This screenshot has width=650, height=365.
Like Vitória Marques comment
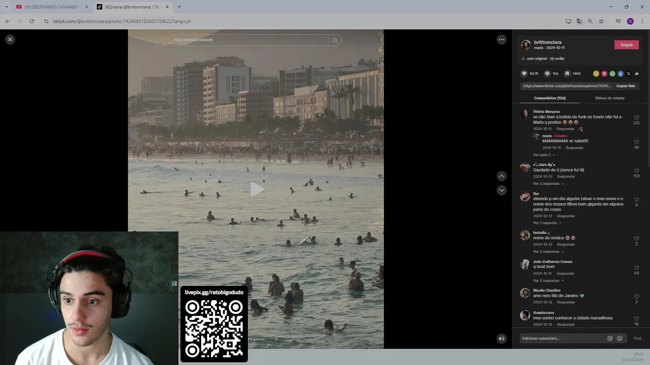(x=636, y=118)
